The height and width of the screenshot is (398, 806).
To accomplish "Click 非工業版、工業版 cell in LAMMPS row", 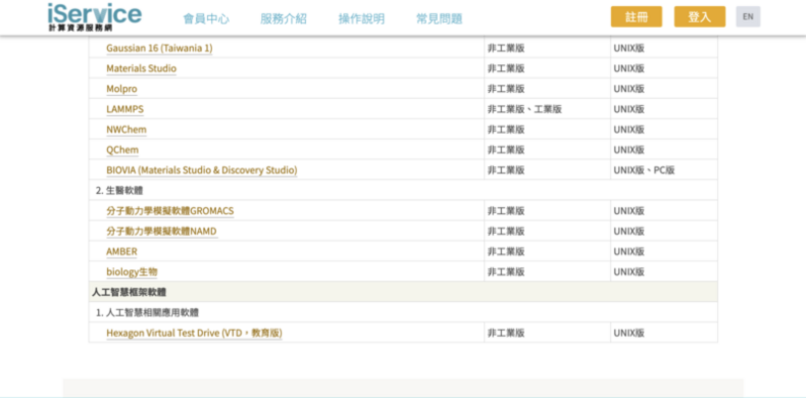I will click(x=547, y=109).
